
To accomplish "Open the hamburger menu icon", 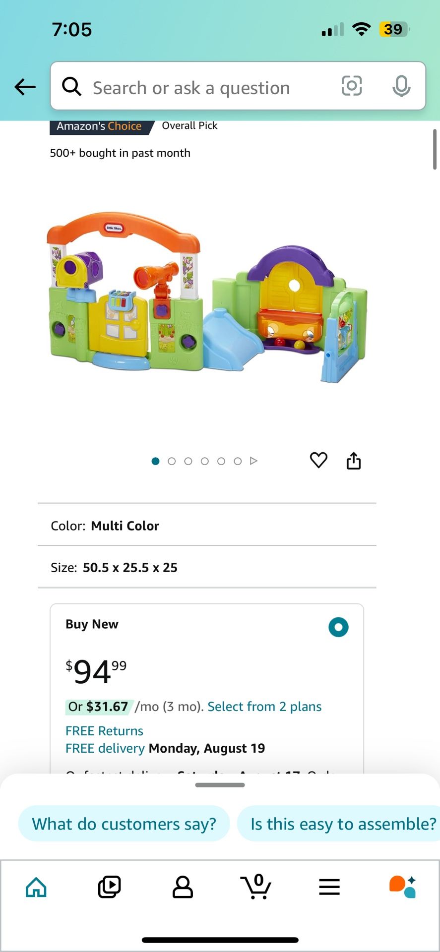I will (329, 887).
